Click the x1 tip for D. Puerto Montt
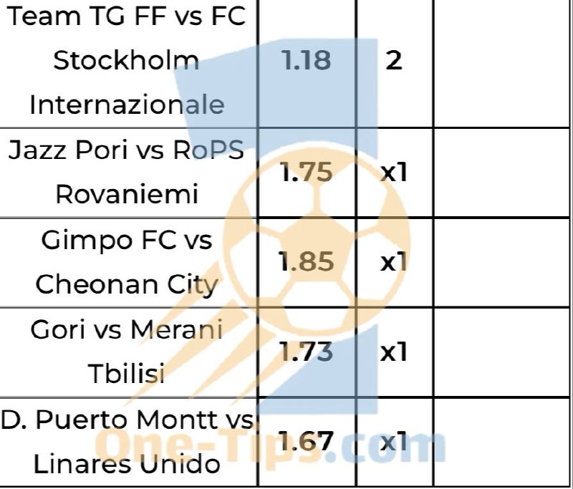Screen dimensions: 573x489 pos(394,442)
